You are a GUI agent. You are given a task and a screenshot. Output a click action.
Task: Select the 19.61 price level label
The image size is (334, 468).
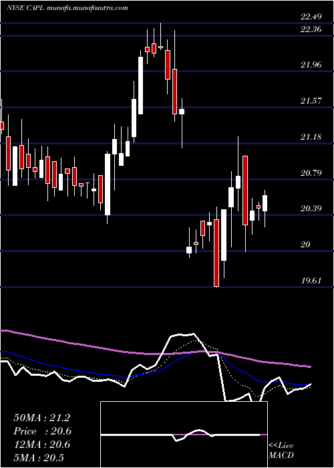(311, 281)
